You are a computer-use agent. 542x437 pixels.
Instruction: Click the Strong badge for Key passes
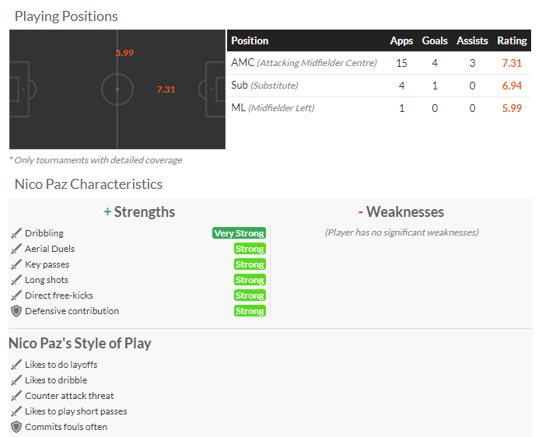pos(250,264)
